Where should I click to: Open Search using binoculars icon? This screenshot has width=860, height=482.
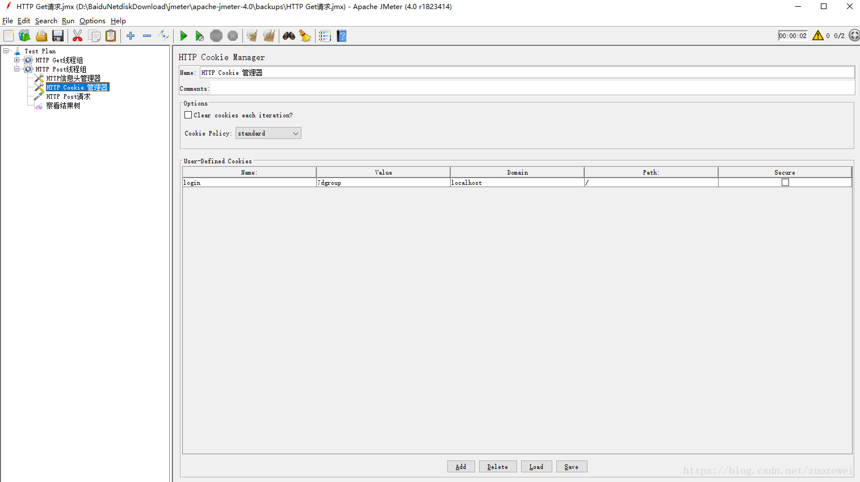tap(289, 36)
